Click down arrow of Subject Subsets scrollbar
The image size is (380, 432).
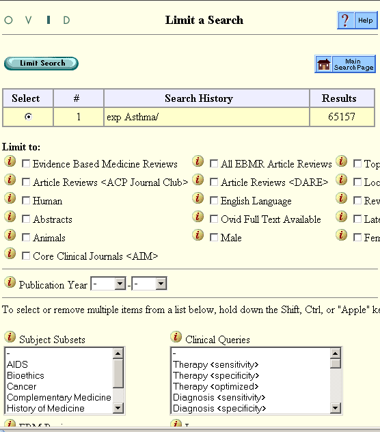(x=118, y=408)
